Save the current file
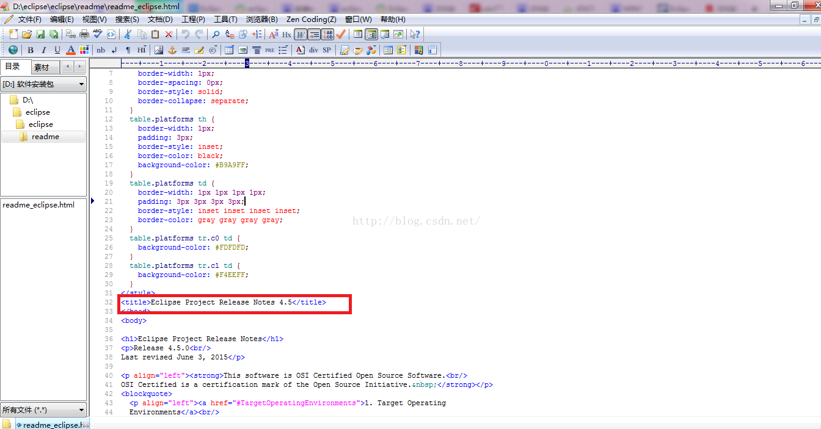 tap(40, 34)
